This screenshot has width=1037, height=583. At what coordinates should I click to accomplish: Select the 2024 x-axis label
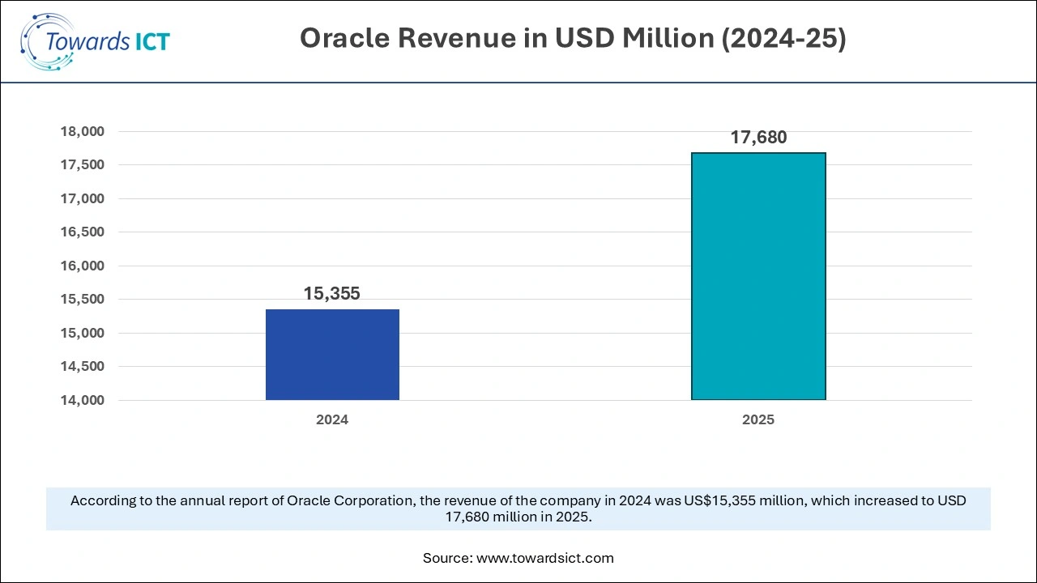pyautogui.click(x=332, y=419)
